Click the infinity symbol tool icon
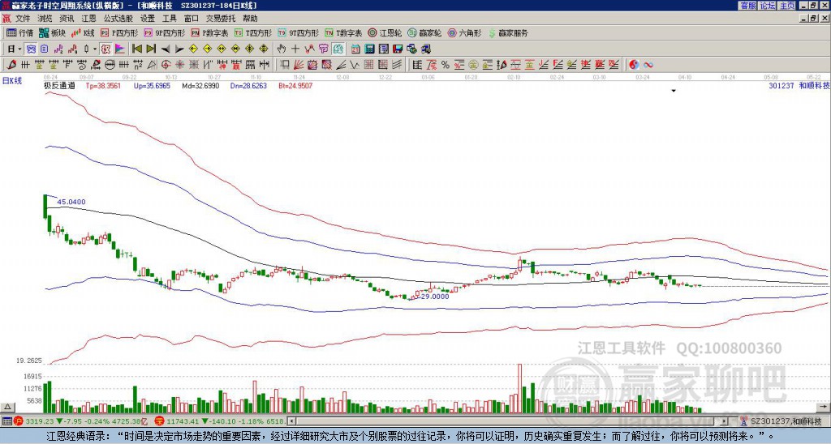Viewport: 831px width, 444px height. coord(648,64)
